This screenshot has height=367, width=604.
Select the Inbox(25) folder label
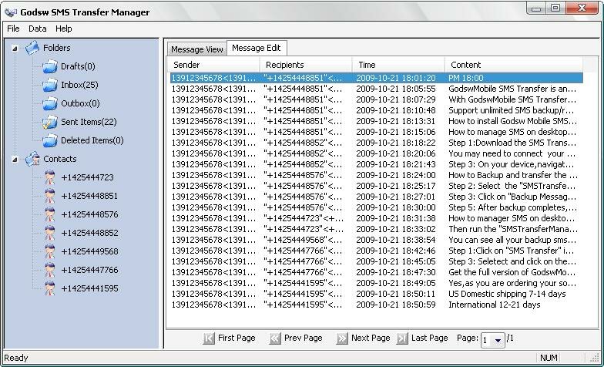coord(79,85)
